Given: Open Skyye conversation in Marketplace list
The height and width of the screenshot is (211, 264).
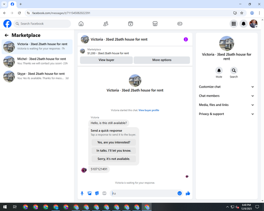Looking at the screenshot, I should (x=37, y=76).
